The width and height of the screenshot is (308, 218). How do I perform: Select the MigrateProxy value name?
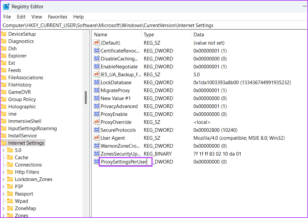point(115,91)
